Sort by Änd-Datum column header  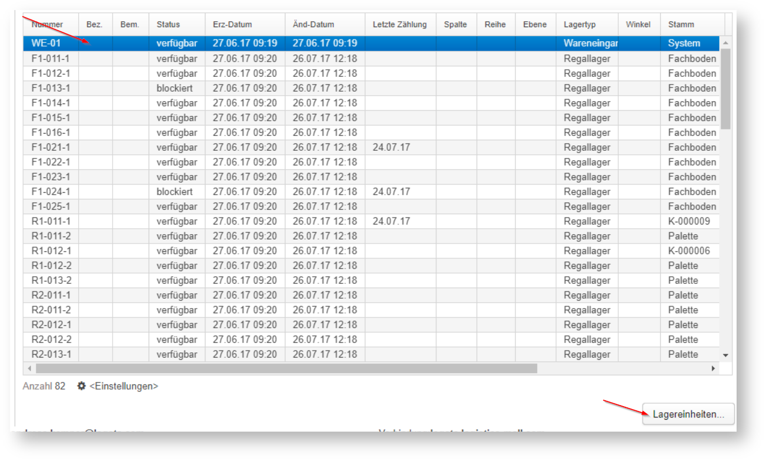coord(325,24)
